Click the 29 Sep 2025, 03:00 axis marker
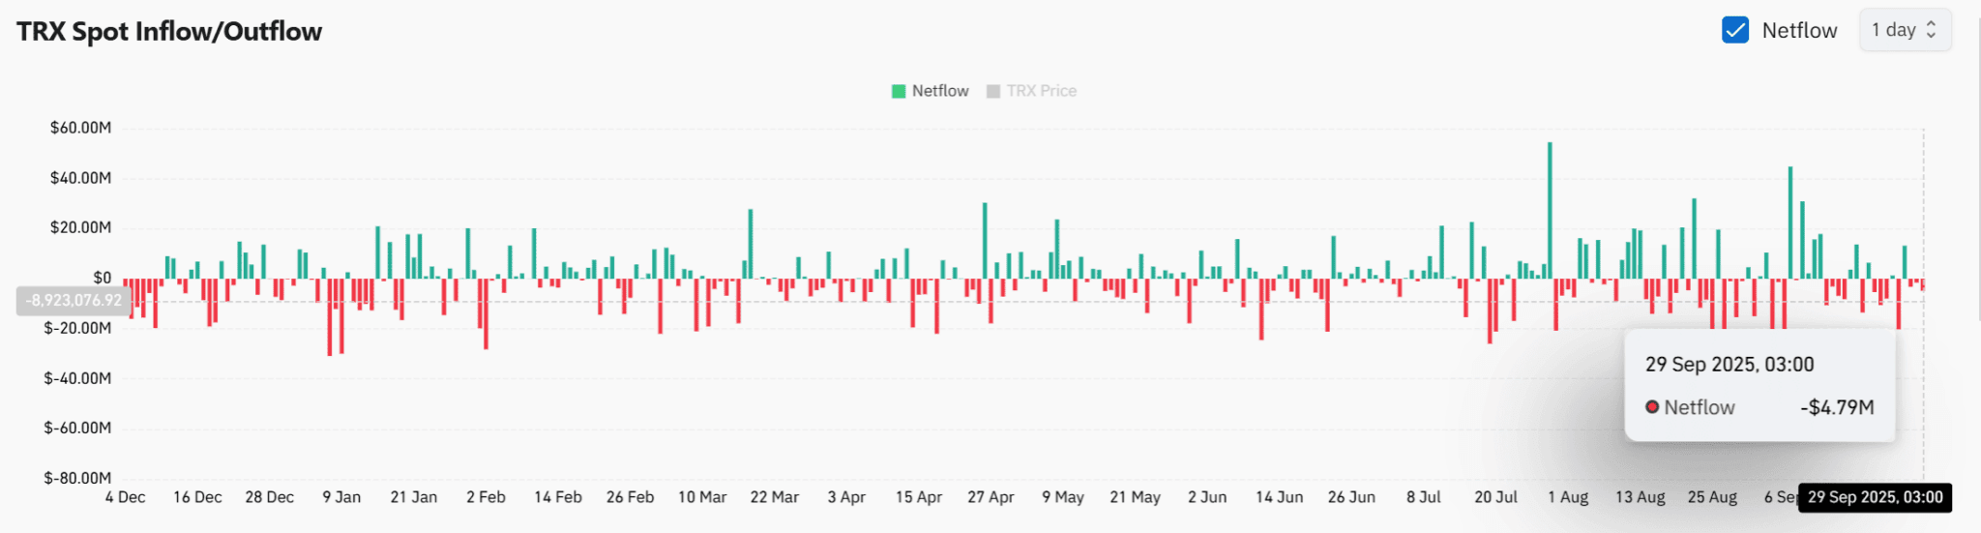The height and width of the screenshot is (533, 1981). 1875,497
